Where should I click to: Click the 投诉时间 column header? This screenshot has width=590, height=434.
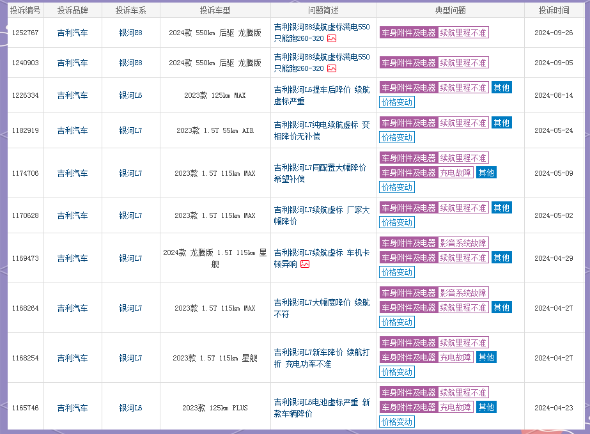pos(554,10)
